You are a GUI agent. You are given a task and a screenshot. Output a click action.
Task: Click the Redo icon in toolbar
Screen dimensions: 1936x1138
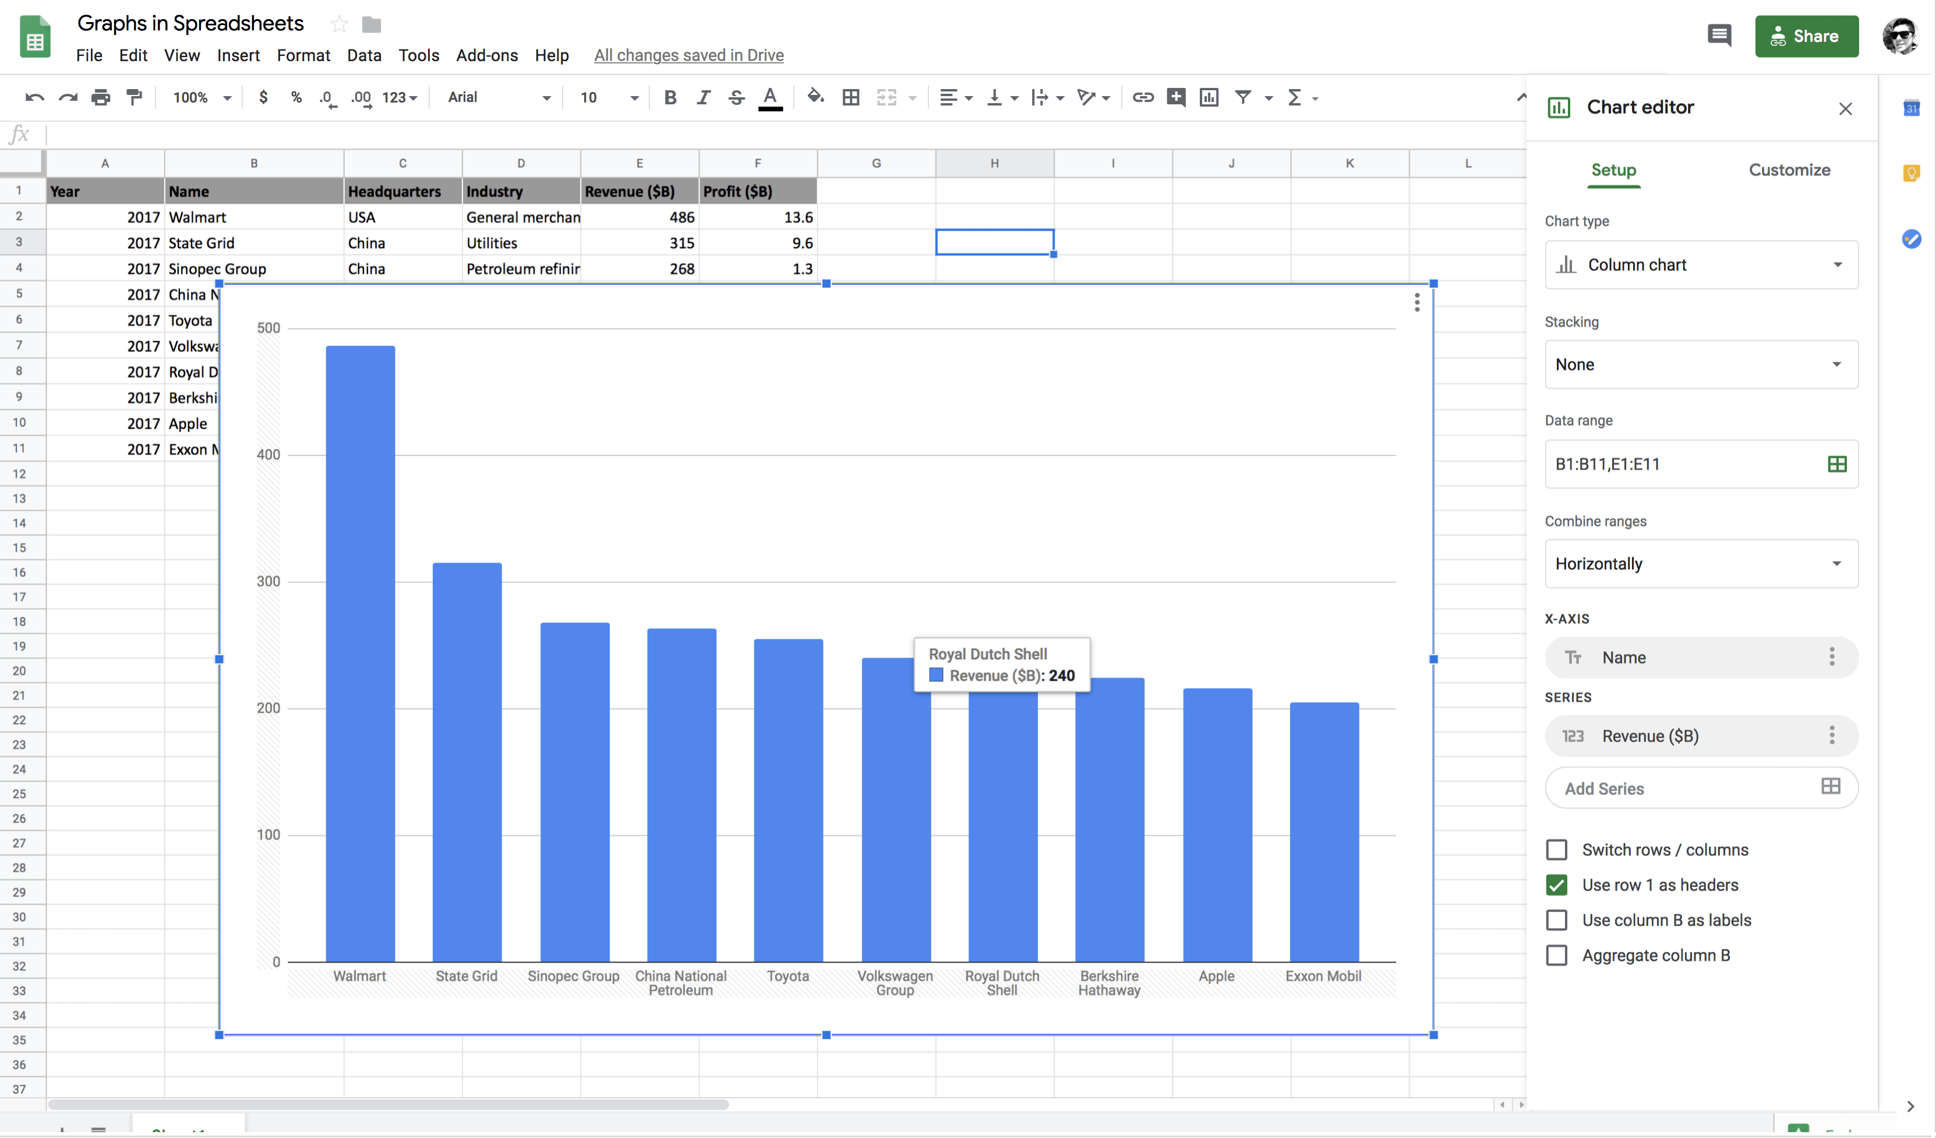click(x=68, y=98)
